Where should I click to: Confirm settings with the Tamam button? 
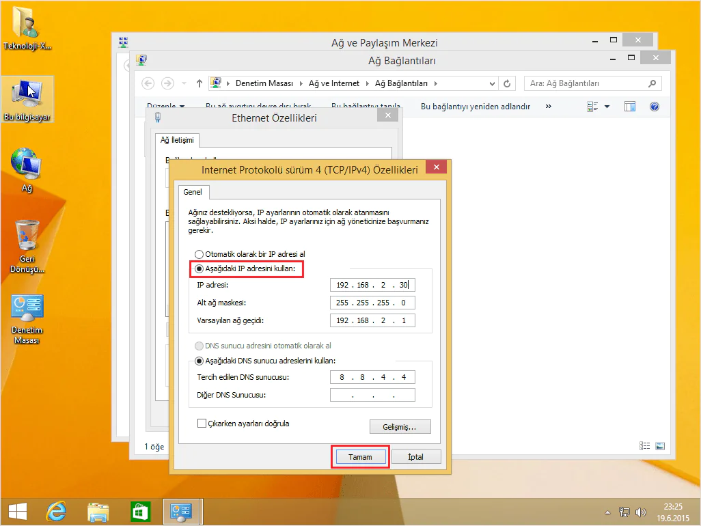pyautogui.click(x=360, y=456)
